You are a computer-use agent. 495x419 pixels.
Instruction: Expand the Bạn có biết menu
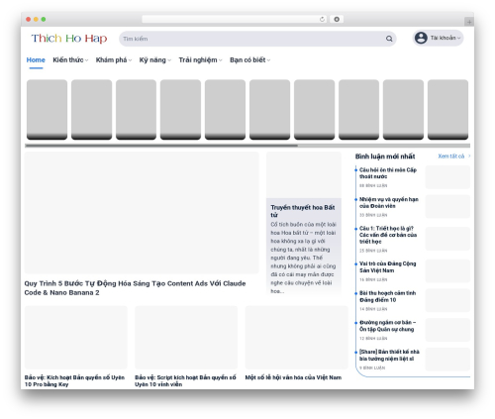point(249,60)
